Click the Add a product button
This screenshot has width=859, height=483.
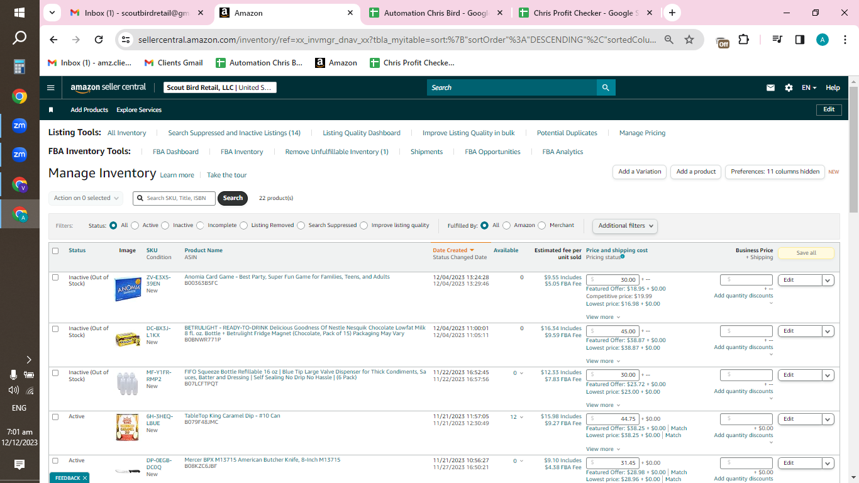point(696,172)
